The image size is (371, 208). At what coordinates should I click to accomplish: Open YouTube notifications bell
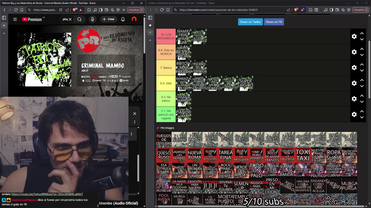[x=123, y=19]
